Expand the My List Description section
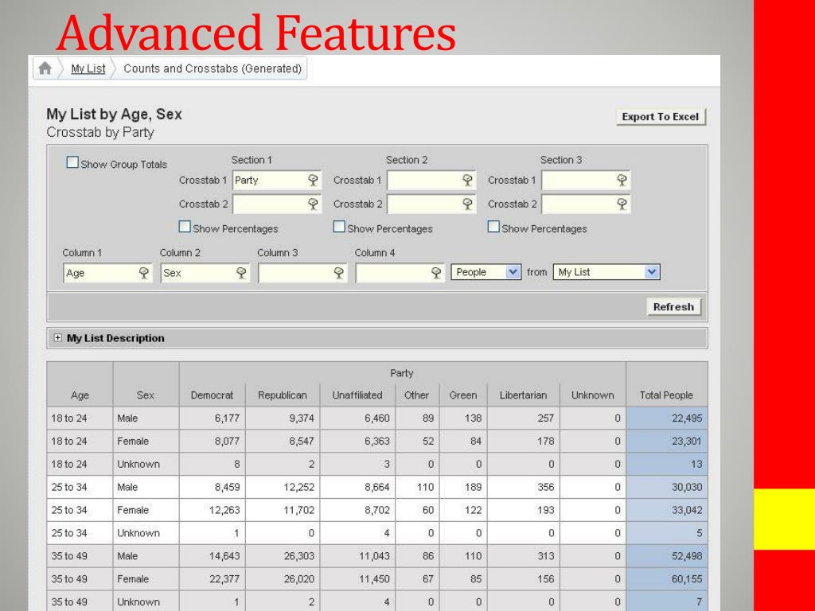 57,338
